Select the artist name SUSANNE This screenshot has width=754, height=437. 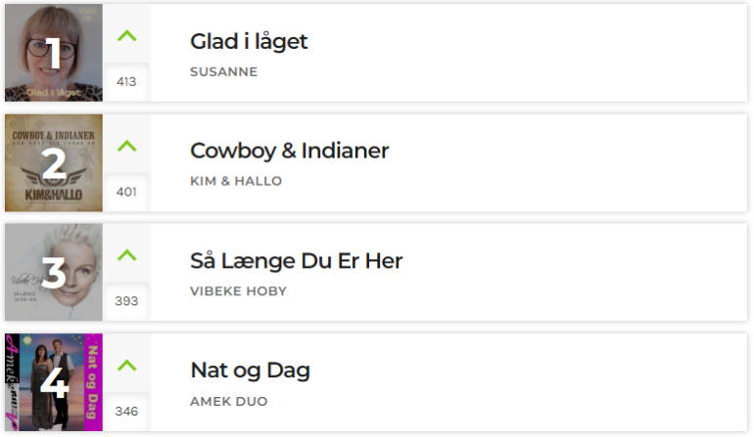pyautogui.click(x=223, y=71)
